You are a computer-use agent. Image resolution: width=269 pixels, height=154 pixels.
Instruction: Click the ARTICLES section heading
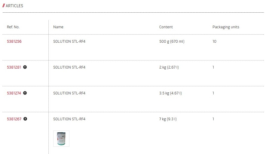[14, 6]
